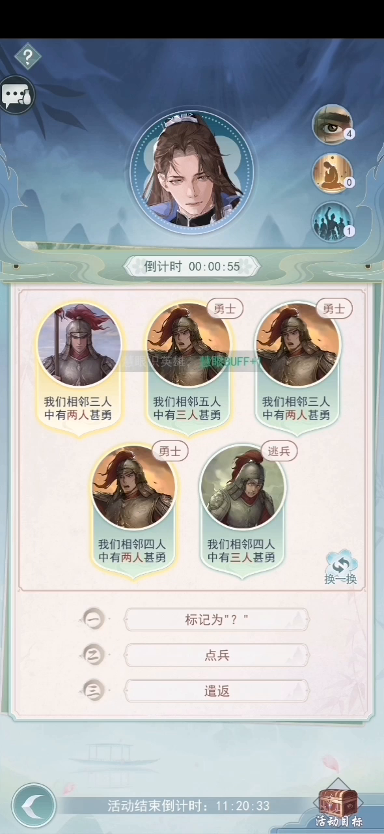Go back with the arrow button
Image resolution: width=384 pixels, height=834 pixels.
(x=33, y=805)
